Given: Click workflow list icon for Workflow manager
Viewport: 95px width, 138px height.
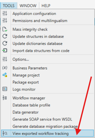Looking at the screenshot, I should coord(5,98).
